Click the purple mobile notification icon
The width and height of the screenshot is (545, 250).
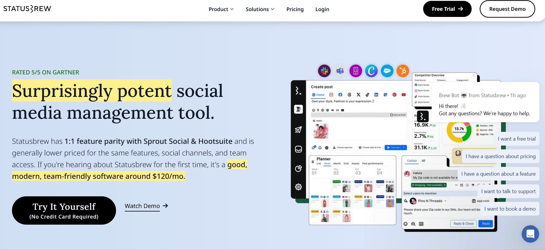[356, 71]
